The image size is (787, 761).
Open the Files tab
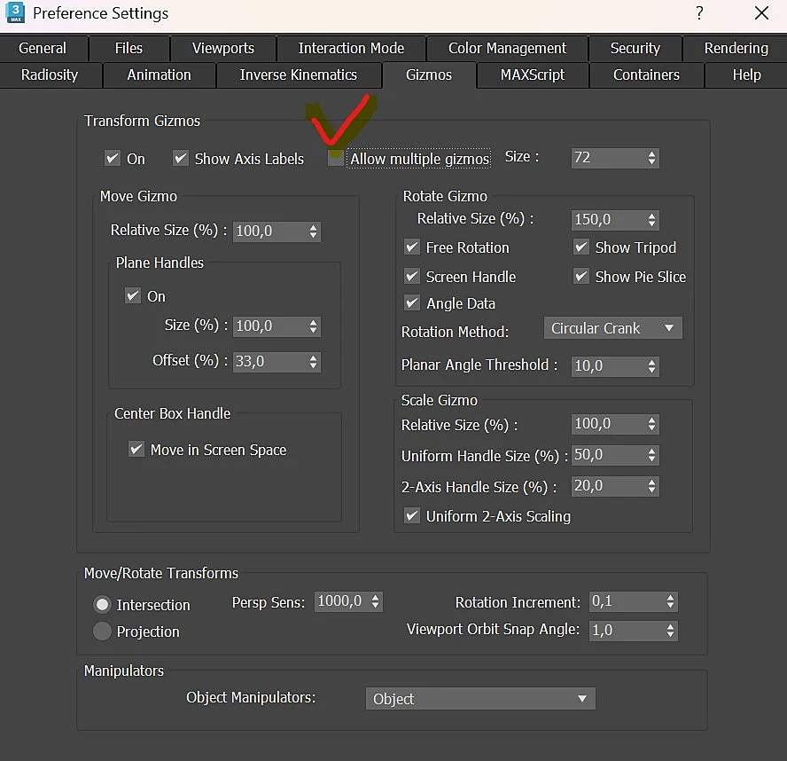click(x=129, y=48)
